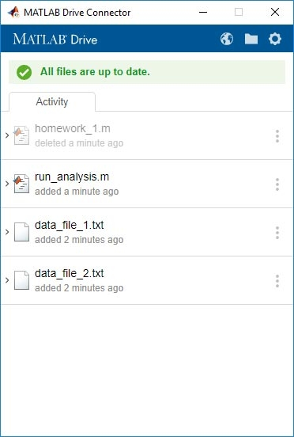Click the data_file_1.txt document icon
Image resolution: width=294 pixels, height=437 pixels.
[21, 232]
